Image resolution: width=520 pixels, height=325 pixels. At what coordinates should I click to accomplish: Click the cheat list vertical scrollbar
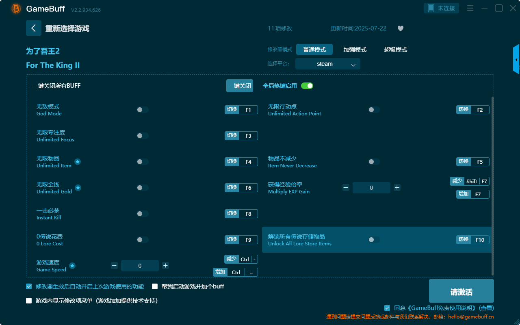(493, 186)
